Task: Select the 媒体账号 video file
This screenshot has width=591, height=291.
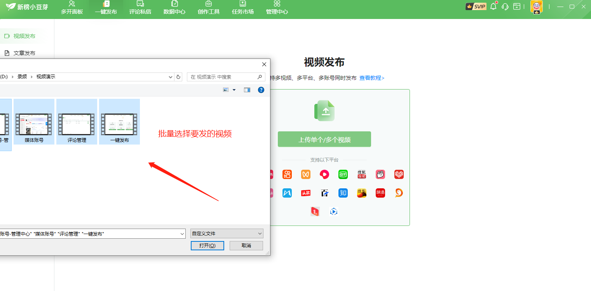Action: point(34,122)
